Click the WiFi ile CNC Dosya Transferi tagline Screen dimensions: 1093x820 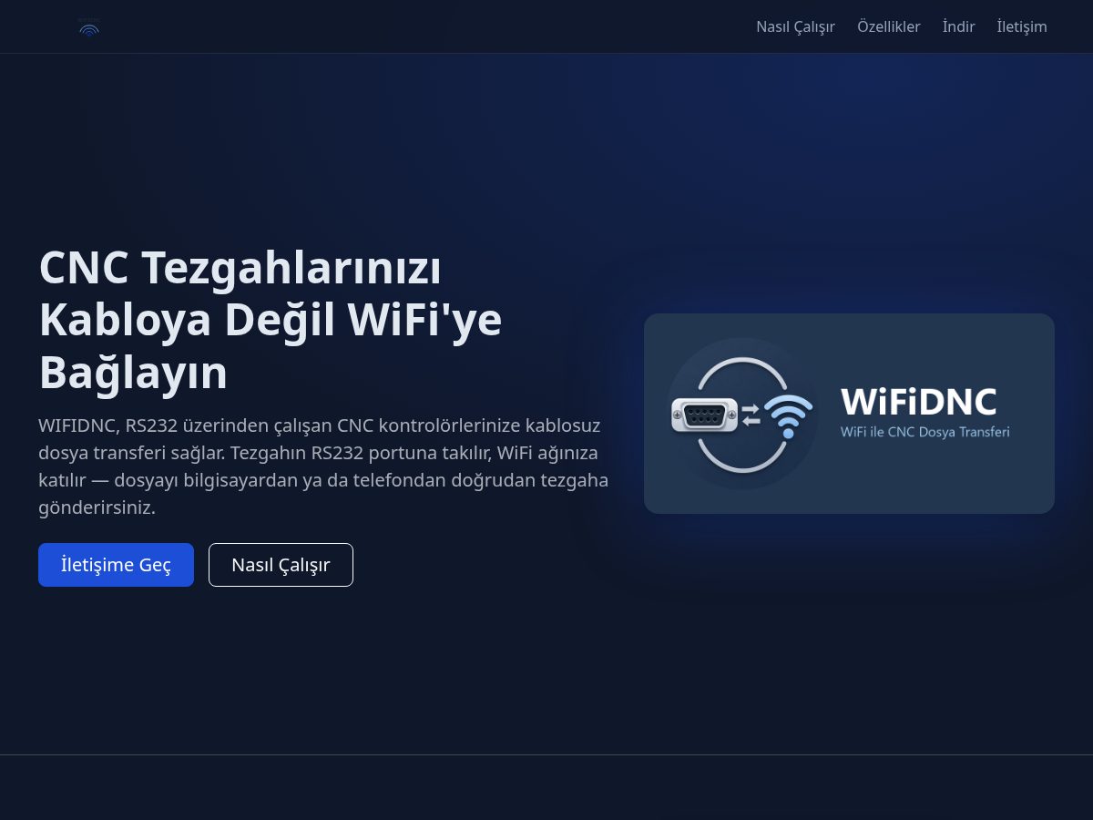924,432
